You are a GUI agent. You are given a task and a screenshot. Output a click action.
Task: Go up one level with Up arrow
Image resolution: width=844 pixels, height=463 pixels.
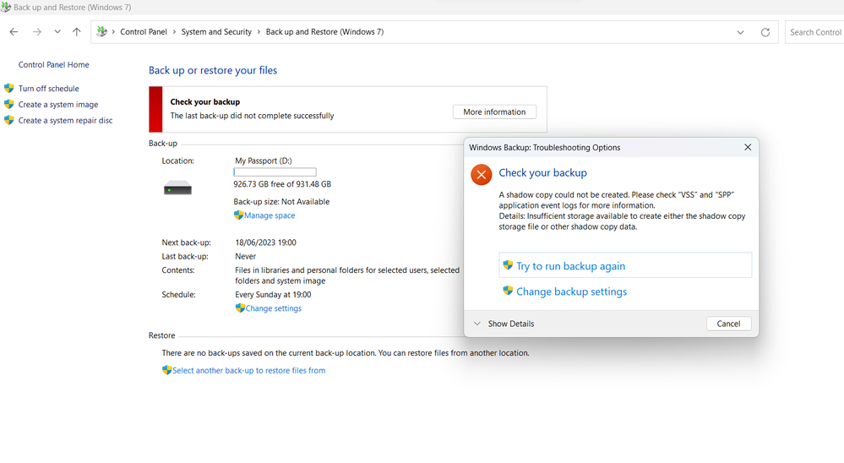(76, 32)
